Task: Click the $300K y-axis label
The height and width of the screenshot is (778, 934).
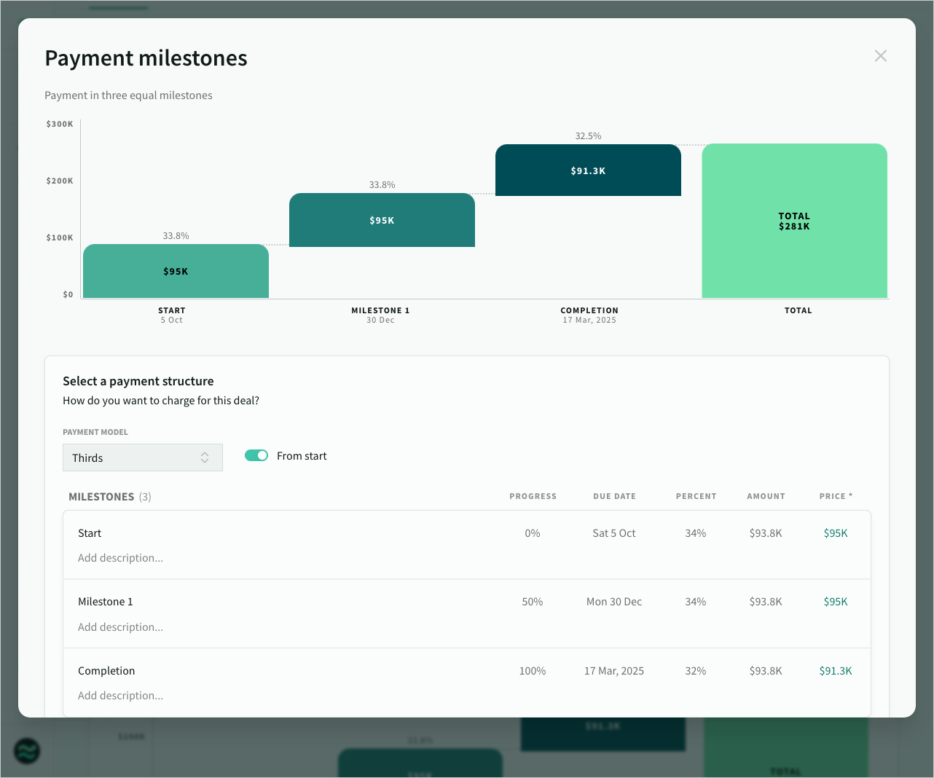Action: click(x=60, y=124)
